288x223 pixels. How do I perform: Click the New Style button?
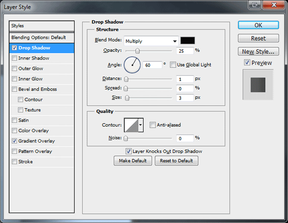(x=258, y=52)
